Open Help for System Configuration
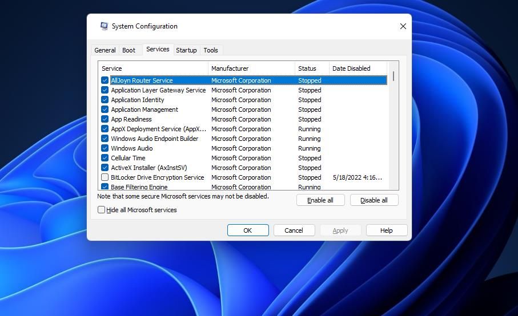 (x=387, y=230)
